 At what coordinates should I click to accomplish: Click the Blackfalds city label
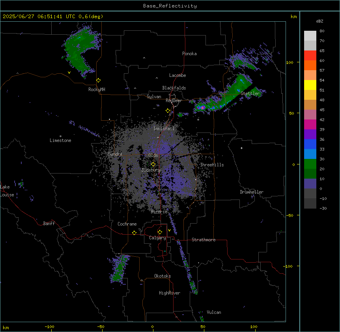point(174,88)
